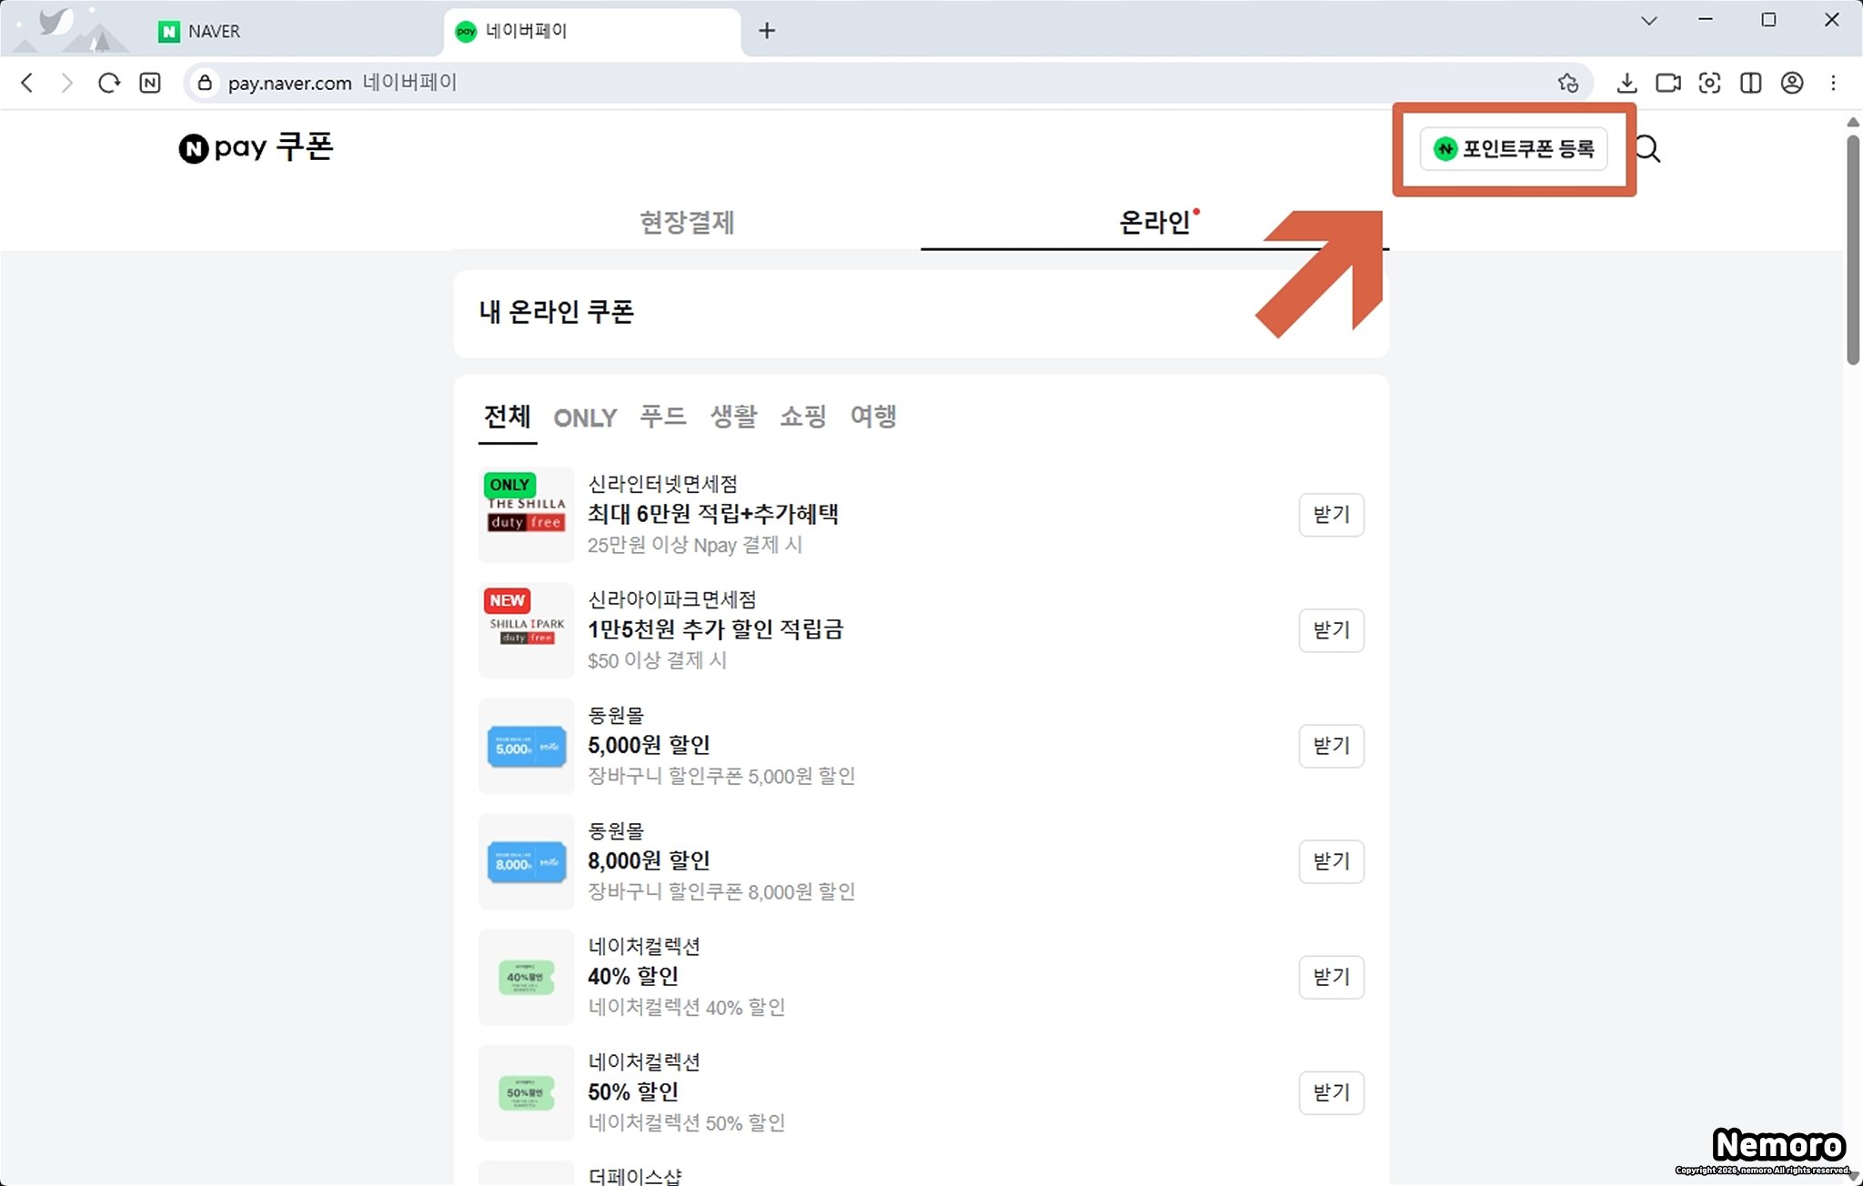Click the 네이처컬렉션 40% coupon thumbnail
This screenshot has width=1863, height=1186.
[x=527, y=977]
